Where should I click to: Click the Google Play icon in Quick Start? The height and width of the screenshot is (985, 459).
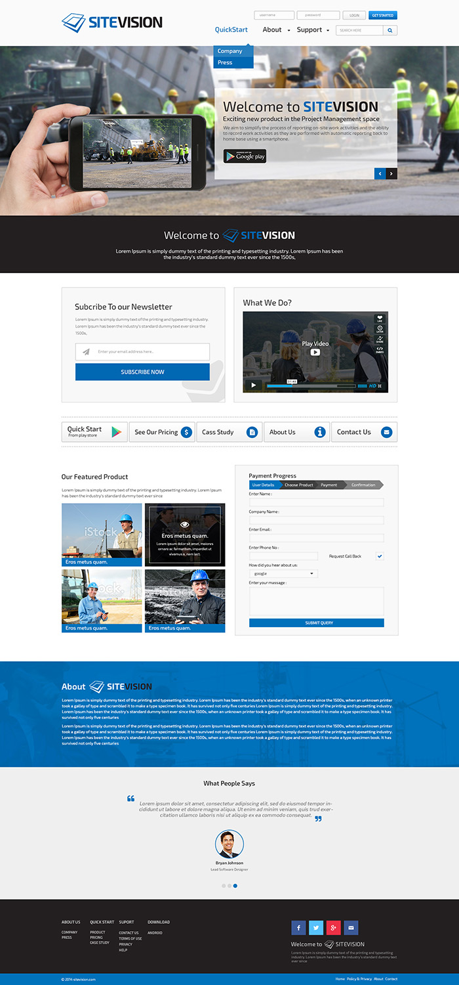click(x=117, y=432)
